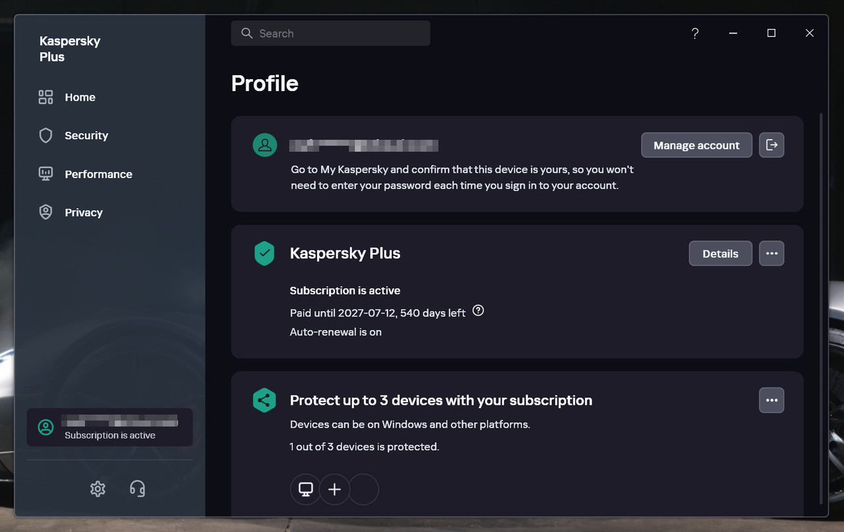Open more options for device protection card

coord(771,400)
